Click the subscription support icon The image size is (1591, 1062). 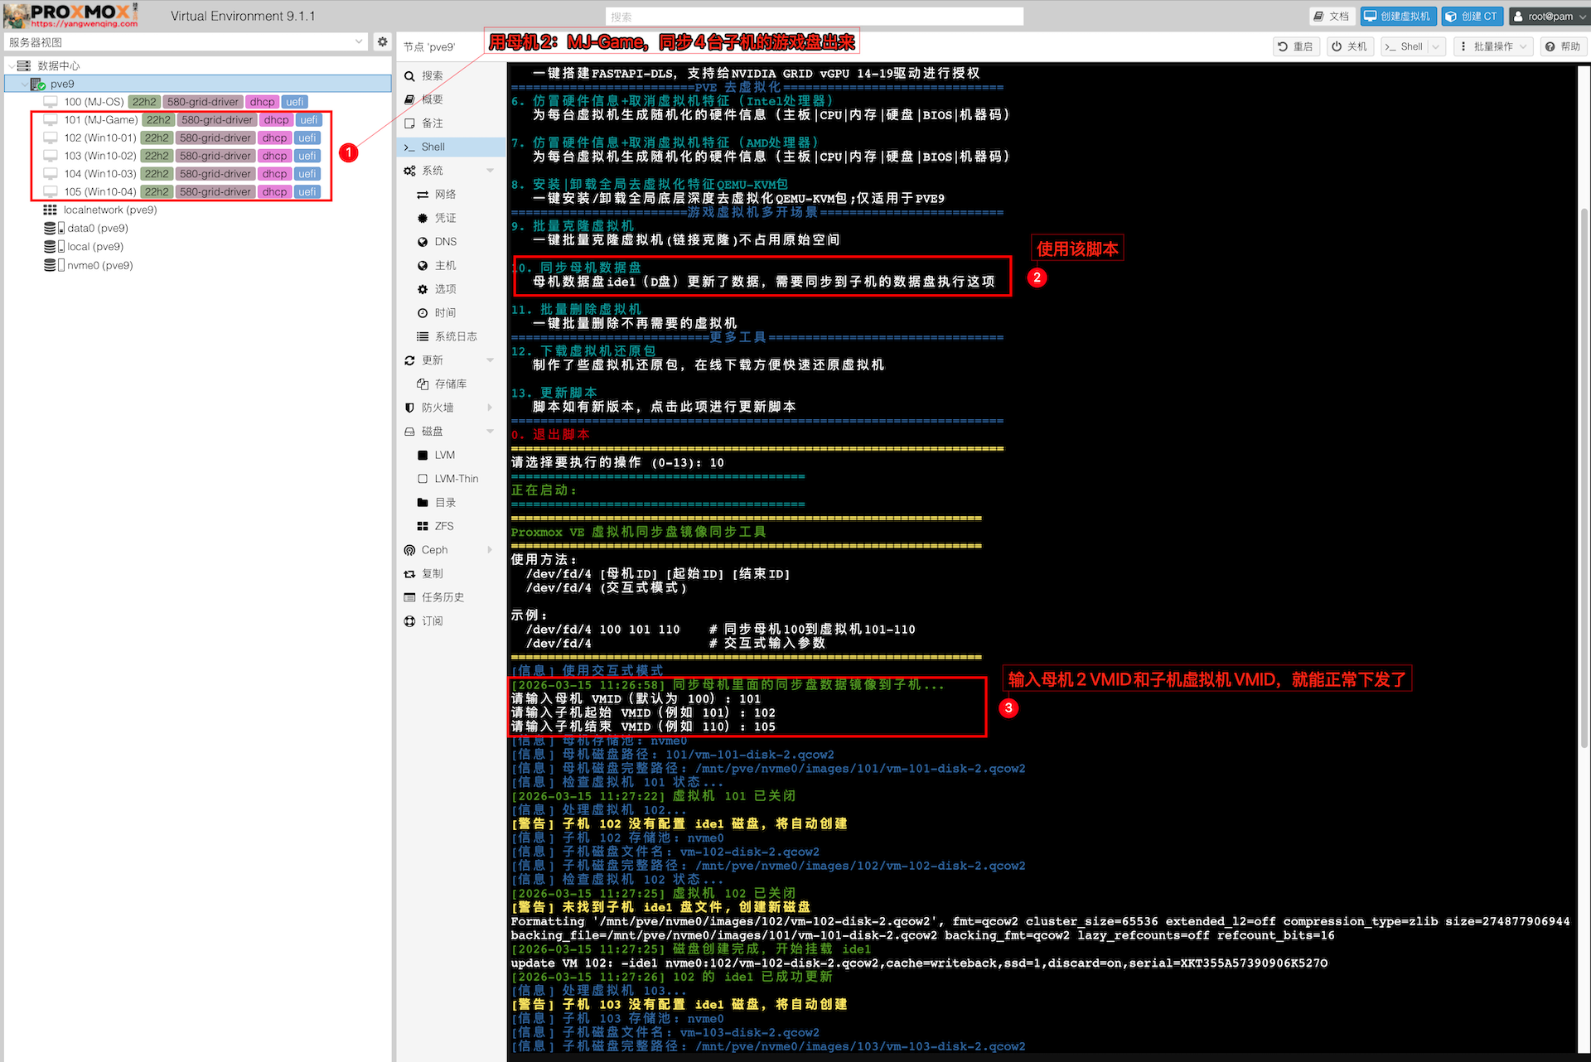409,621
